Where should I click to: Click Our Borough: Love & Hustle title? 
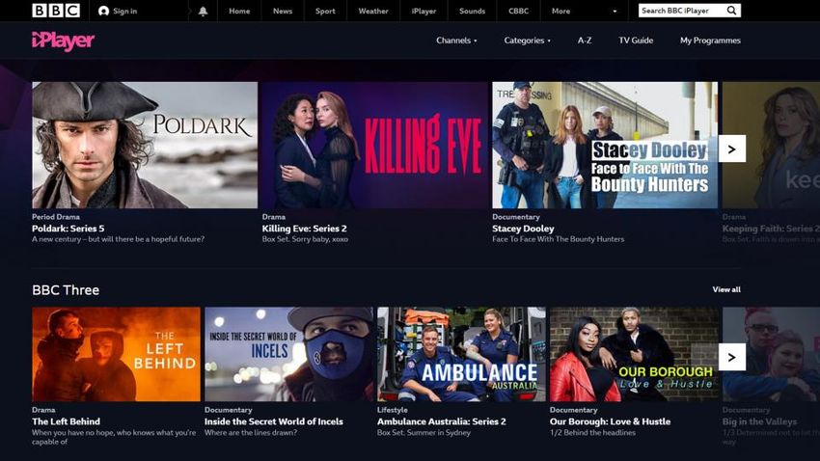point(610,421)
